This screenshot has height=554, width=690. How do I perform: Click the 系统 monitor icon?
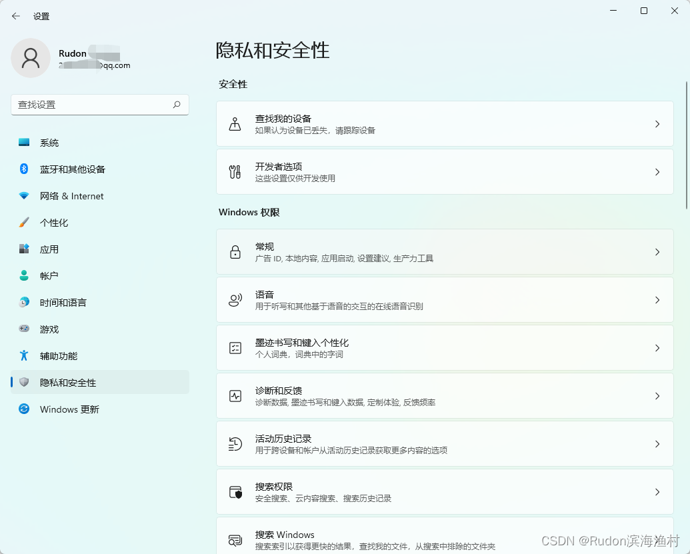pyautogui.click(x=24, y=143)
